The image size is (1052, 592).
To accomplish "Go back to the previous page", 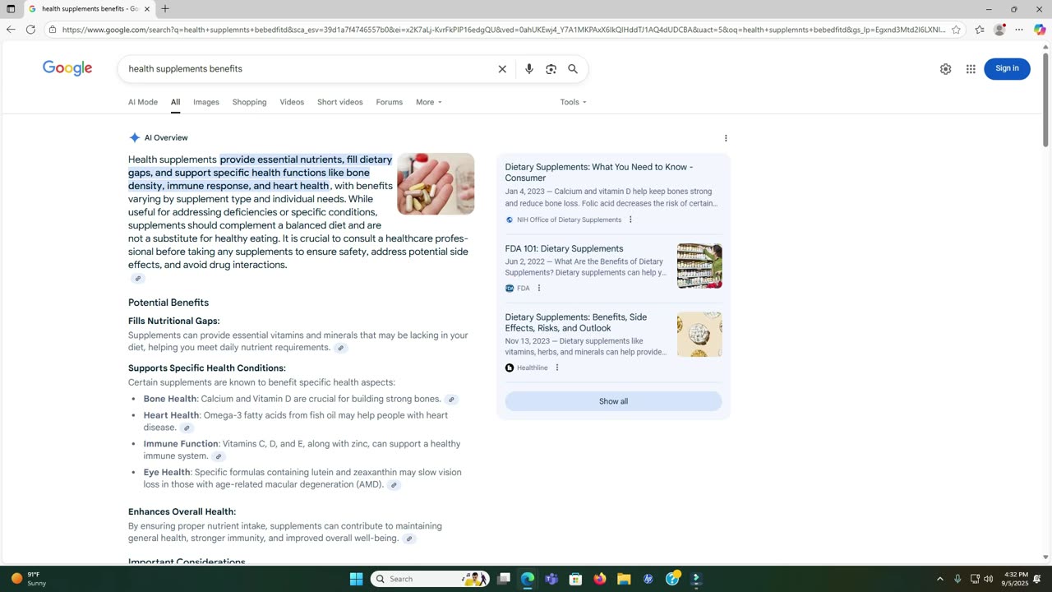I will [11, 30].
